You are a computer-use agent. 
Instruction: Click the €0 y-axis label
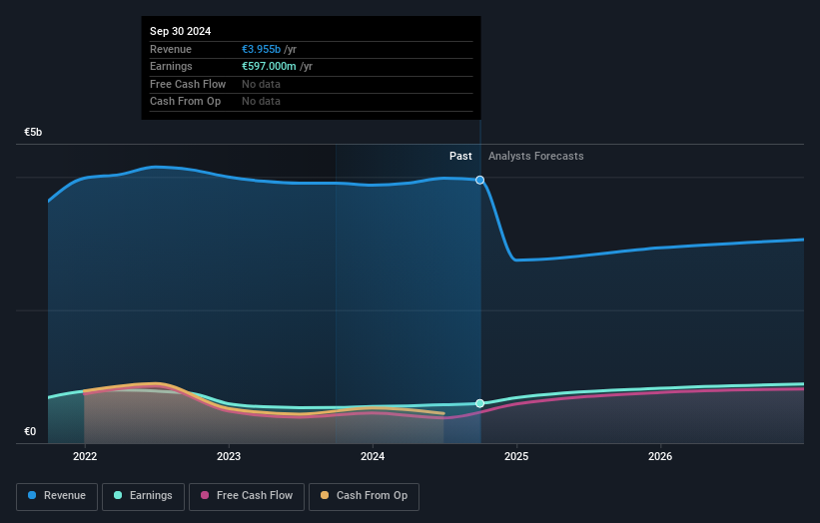pyautogui.click(x=30, y=431)
